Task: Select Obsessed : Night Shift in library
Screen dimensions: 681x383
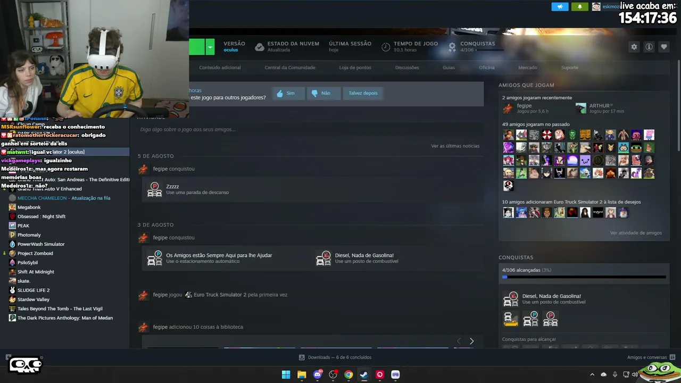Action: (41, 217)
